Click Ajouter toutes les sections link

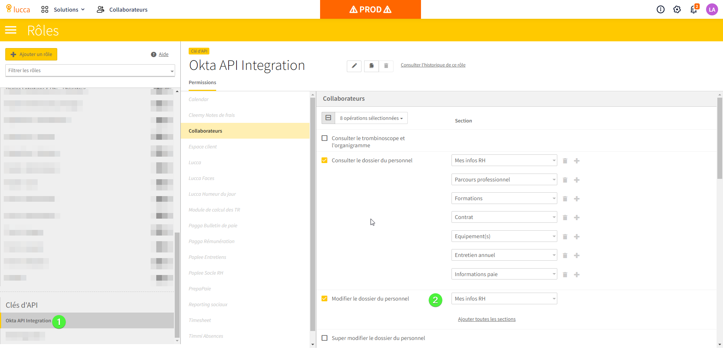[x=487, y=319]
